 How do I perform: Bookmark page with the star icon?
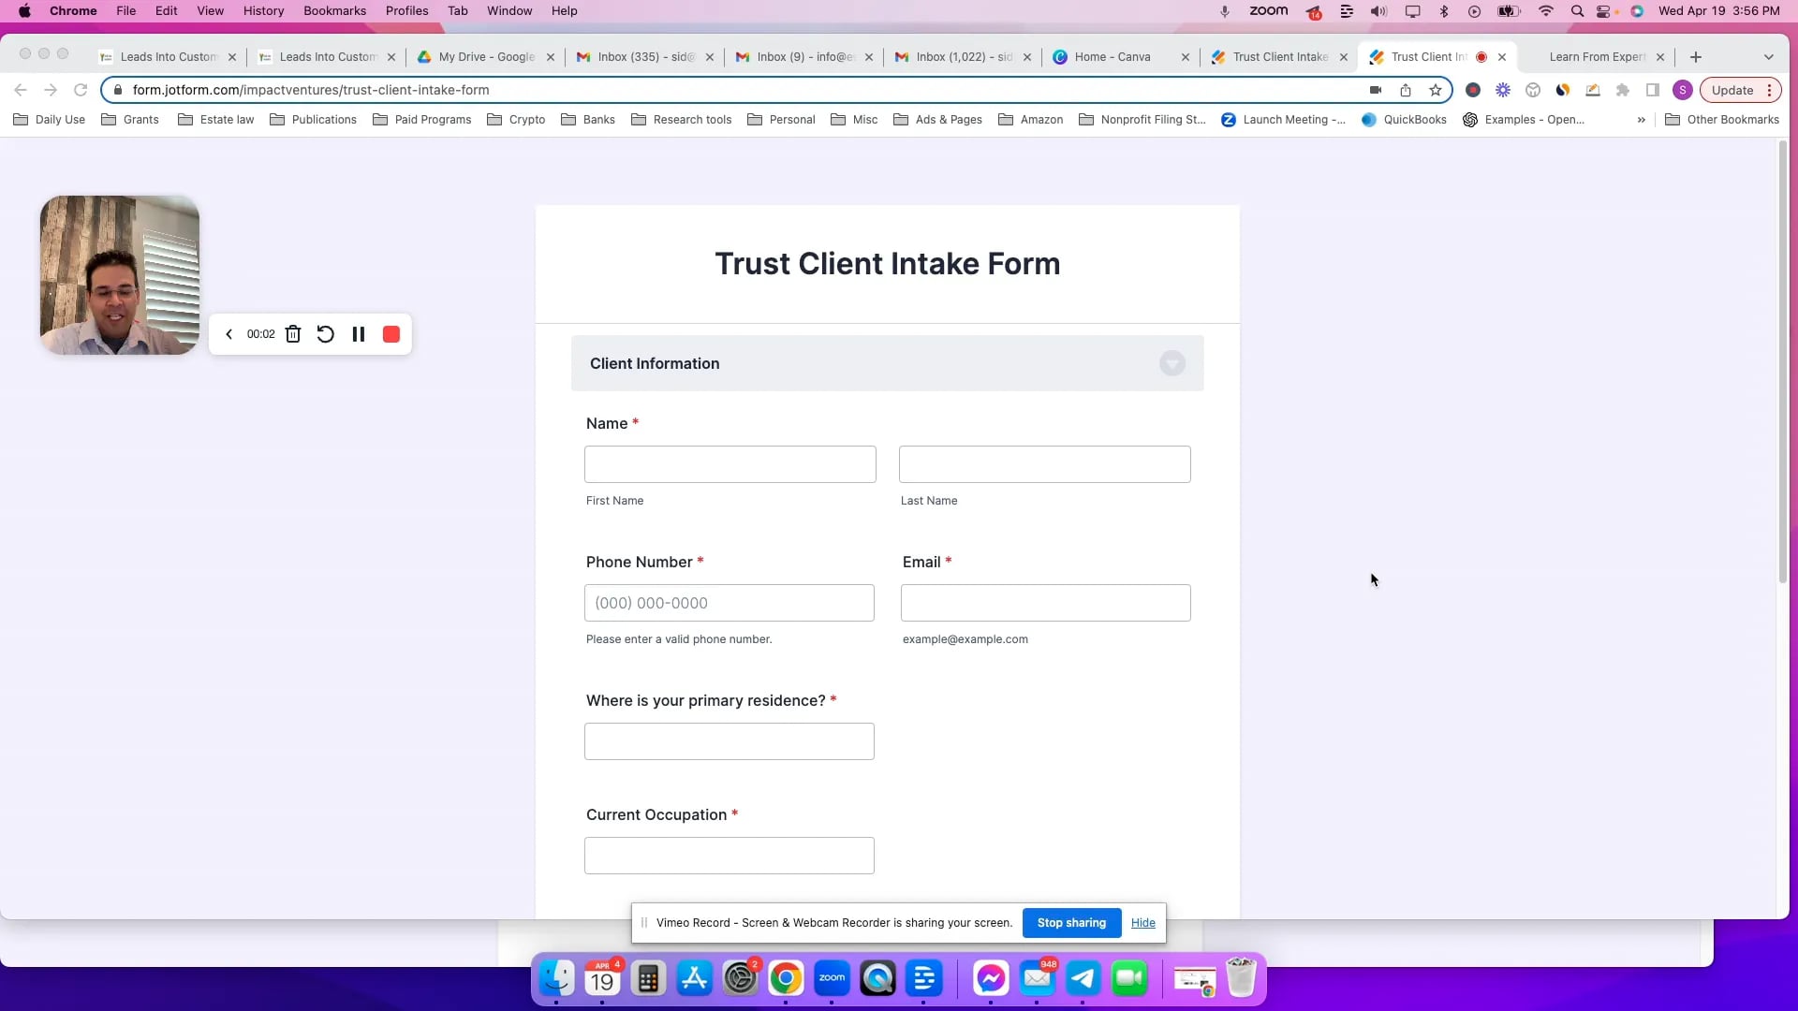[1436, 90]
